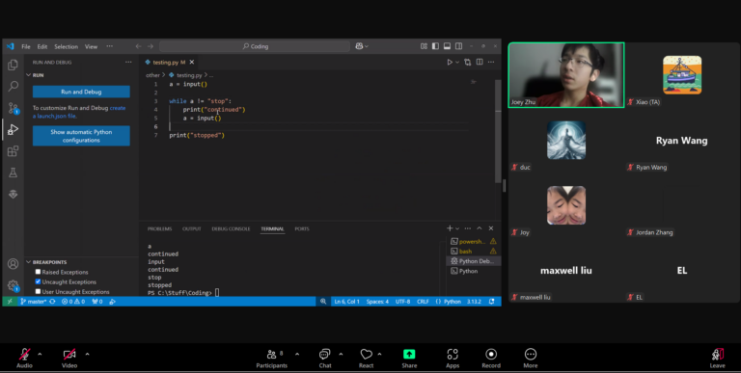This screenshot has width=741, height=373.
Task: Open the Selection menu
Action: [x=66, y=46]
